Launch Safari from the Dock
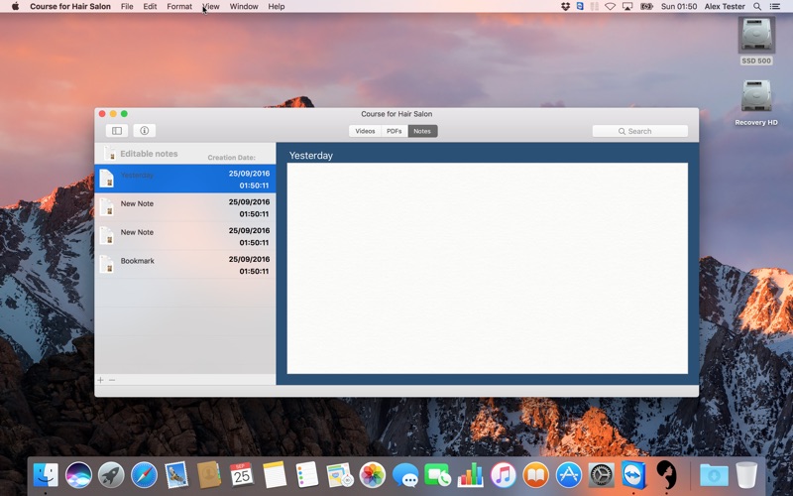The height and width of the screenshot is (496, 793). pyautogui.click(x=144, y=475)
